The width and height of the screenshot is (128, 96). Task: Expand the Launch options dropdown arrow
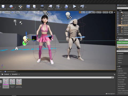point(86,7)
